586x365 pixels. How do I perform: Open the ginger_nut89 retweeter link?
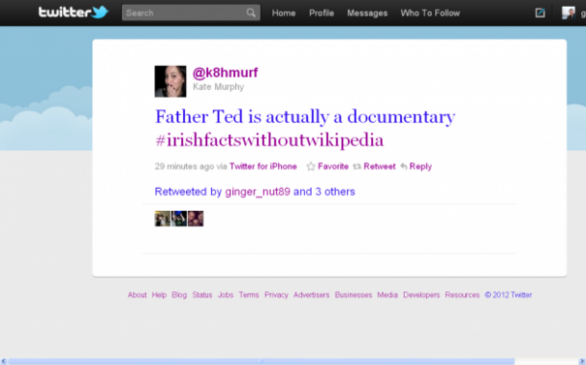[258, 192]
